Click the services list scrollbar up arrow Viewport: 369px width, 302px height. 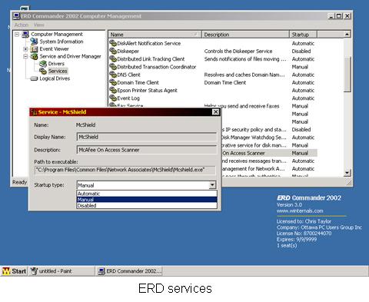347,35
